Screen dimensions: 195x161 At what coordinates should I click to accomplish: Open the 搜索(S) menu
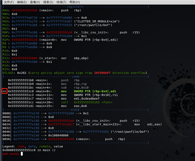[48, 2]
